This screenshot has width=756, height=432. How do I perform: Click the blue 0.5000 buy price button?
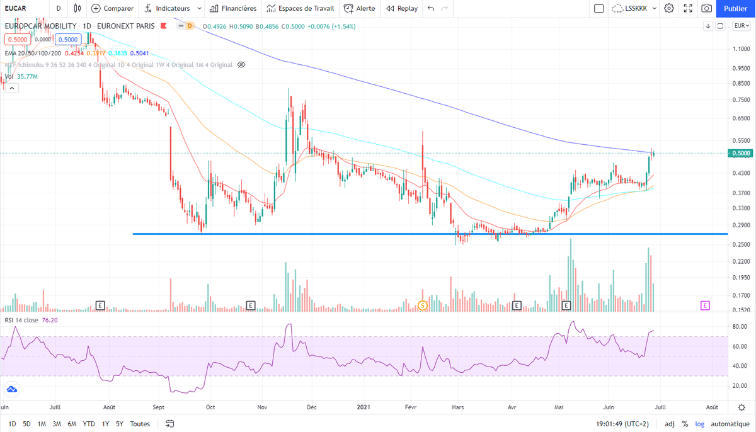pos(67,39)
